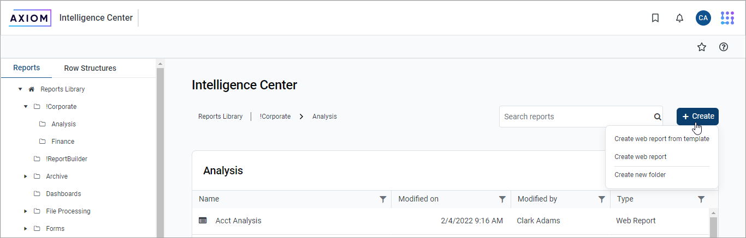Choose Create web report from template

coord(661,139)
